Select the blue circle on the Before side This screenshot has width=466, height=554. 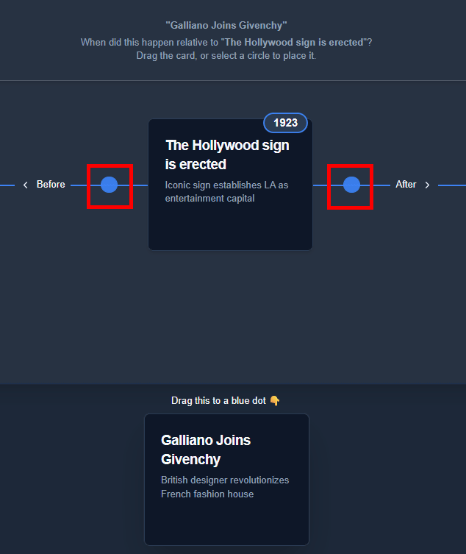(109, 185)
